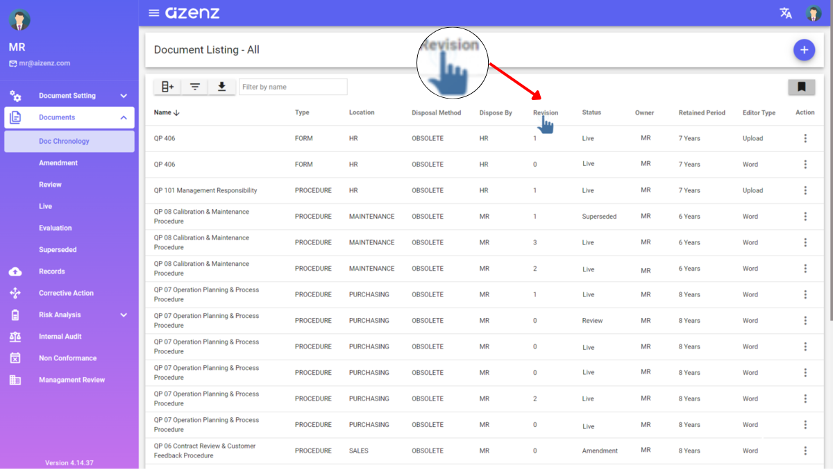Go to Superseded documents in sidebar

pos(58,250)
